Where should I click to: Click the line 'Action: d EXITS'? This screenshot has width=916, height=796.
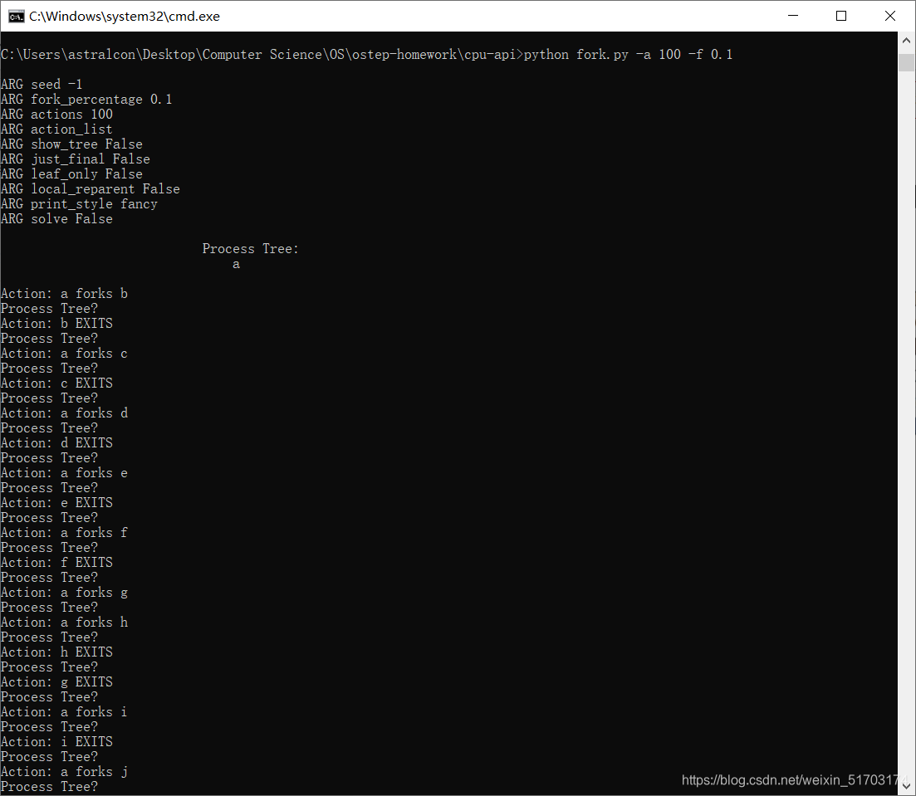56,442
